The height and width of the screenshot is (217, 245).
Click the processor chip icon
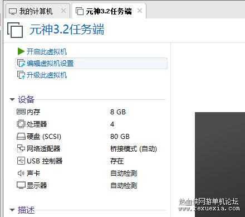(21, 124)
